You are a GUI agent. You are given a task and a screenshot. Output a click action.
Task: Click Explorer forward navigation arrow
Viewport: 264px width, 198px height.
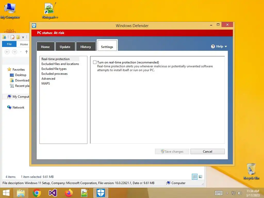(14, 52)
